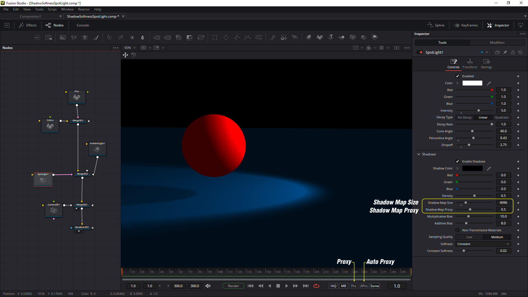The image size is (528, 297).
Task: Click the Render button
Action: 233,286
